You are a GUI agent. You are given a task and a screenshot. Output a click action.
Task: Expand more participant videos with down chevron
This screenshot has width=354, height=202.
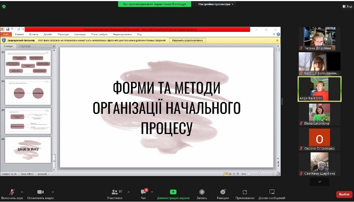point(319,182)
